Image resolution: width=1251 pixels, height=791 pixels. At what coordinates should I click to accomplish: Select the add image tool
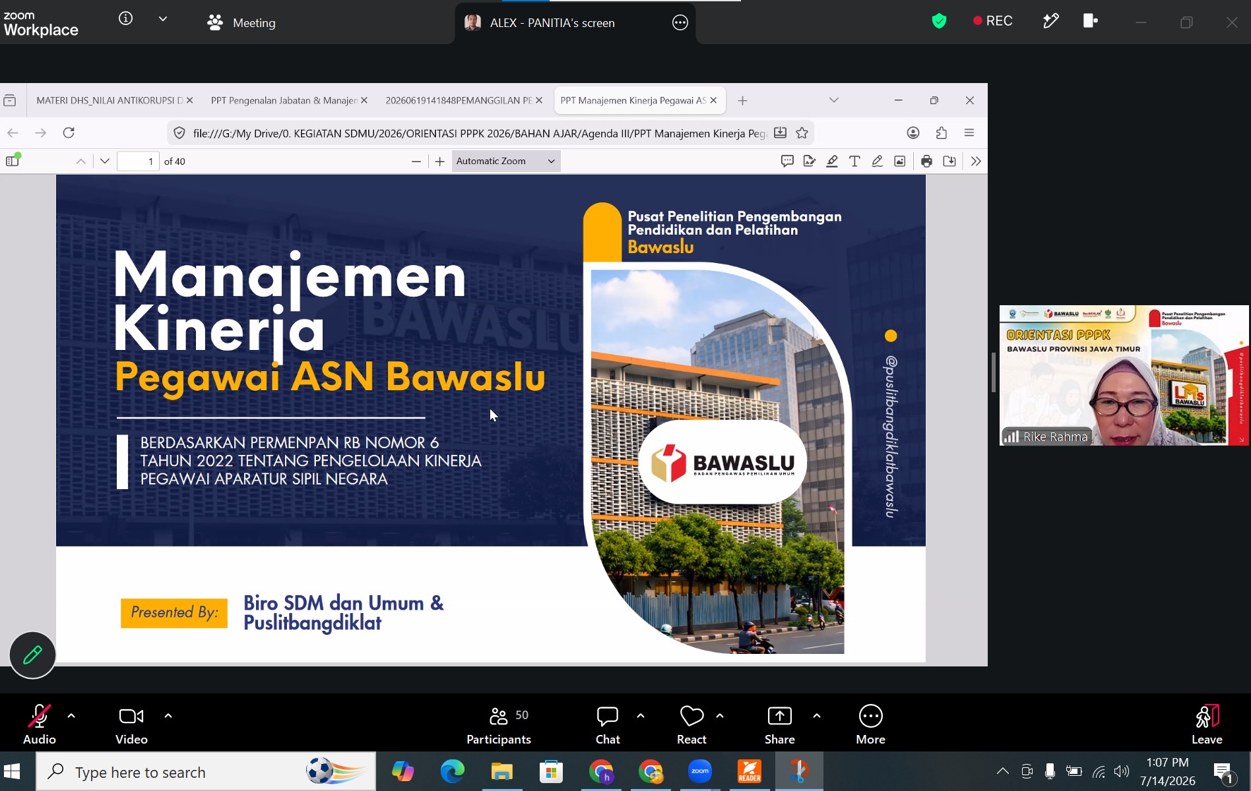(x=899, y=161)
